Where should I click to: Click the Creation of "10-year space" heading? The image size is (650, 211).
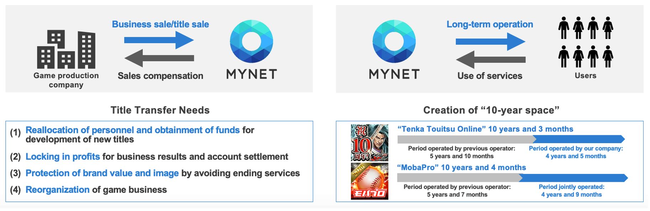pyautogui.click(x=491, y=110)
